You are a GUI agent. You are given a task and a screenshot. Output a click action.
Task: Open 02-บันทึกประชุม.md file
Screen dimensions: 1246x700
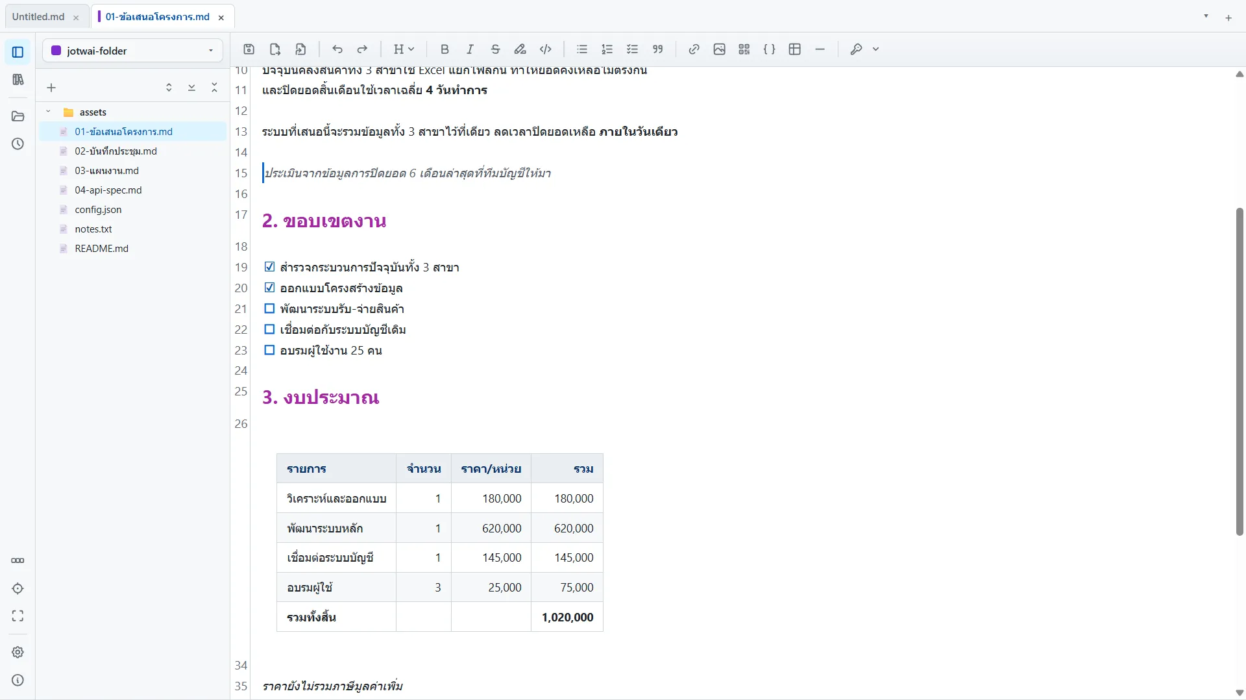tap(132, 151)
